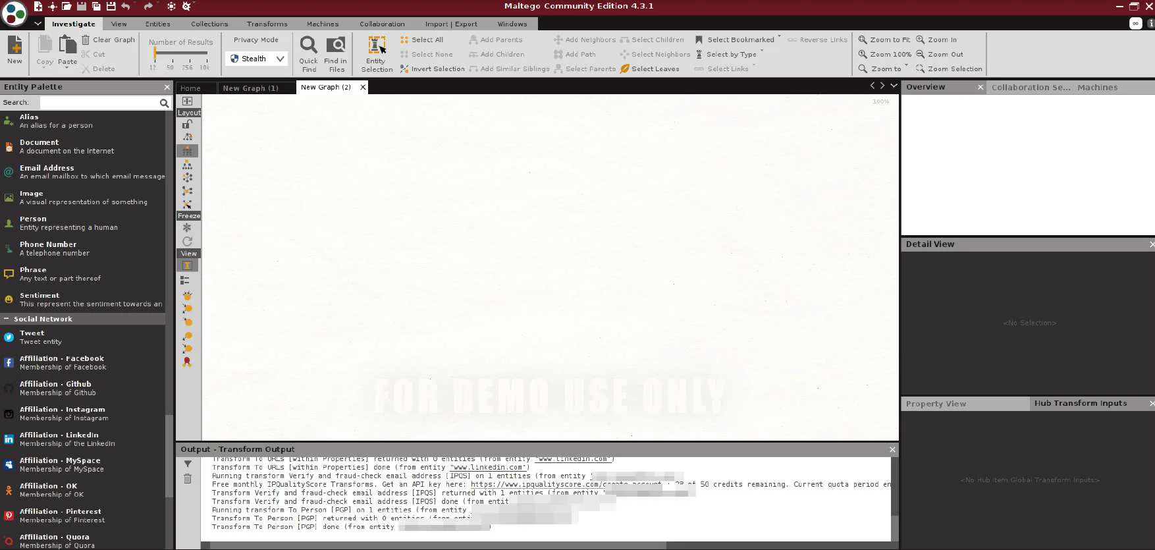Click the undo arrow in title bar
The width and height of the screenshot is (1155, 550).
(125, 6)
